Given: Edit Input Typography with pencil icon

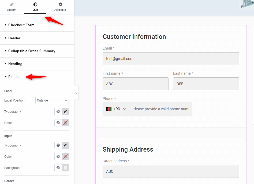Looking at the screenshot, I should click(x=65, y=145).
